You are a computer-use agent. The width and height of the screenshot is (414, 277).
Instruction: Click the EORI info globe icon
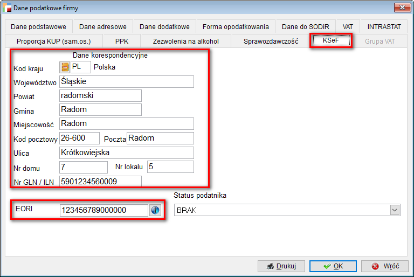click(x=155, y=210)
